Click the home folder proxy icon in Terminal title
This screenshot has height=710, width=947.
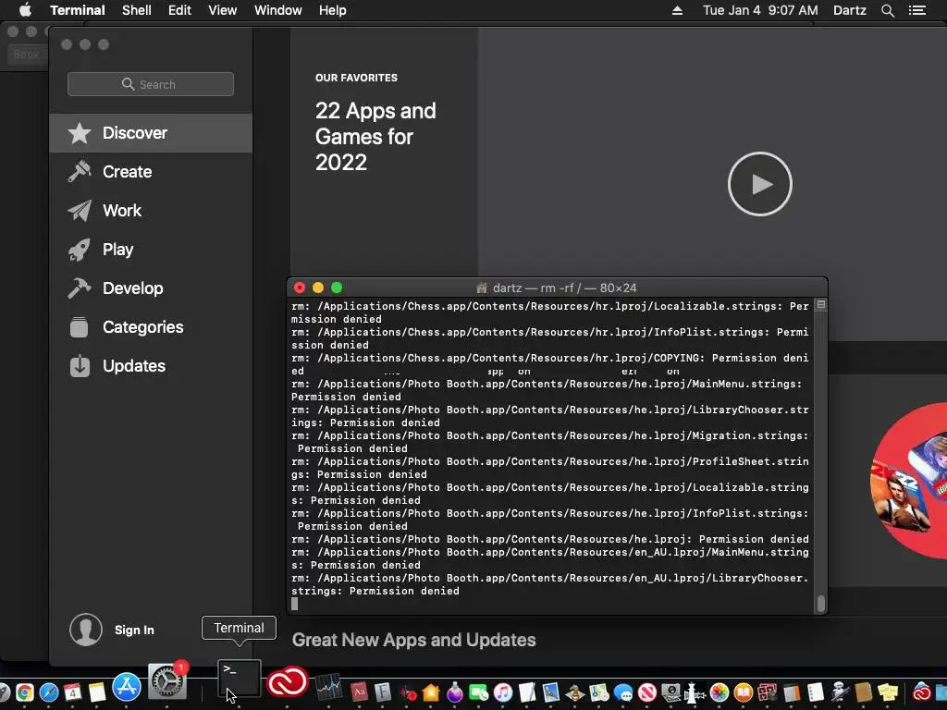[x=482, y=288]
